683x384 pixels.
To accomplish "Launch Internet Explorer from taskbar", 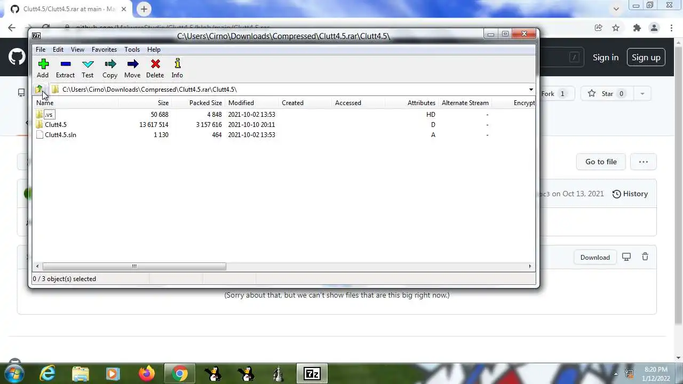I will coord(48,373).
